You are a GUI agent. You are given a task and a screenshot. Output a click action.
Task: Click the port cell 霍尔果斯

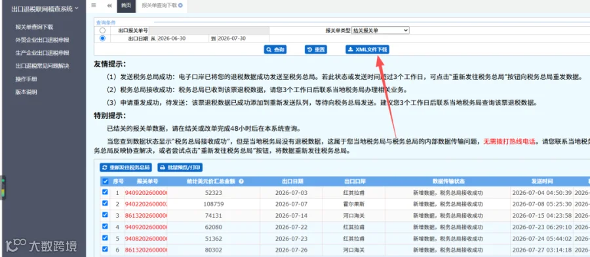coord(354,205)
